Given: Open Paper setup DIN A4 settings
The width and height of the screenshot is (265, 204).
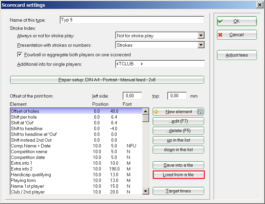Looking at the screenshot, I should [x=107, y=80].
